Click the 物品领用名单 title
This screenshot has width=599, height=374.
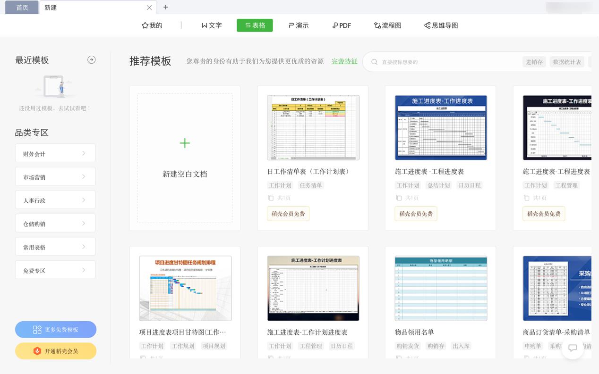point(414,332)
